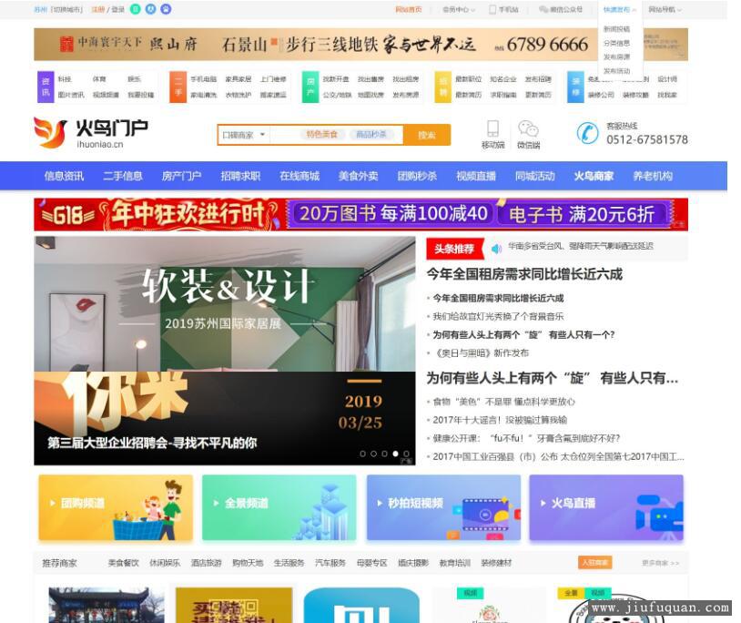Click the 商品秒杀 search suggestion tag

click(x=371, y=135)
